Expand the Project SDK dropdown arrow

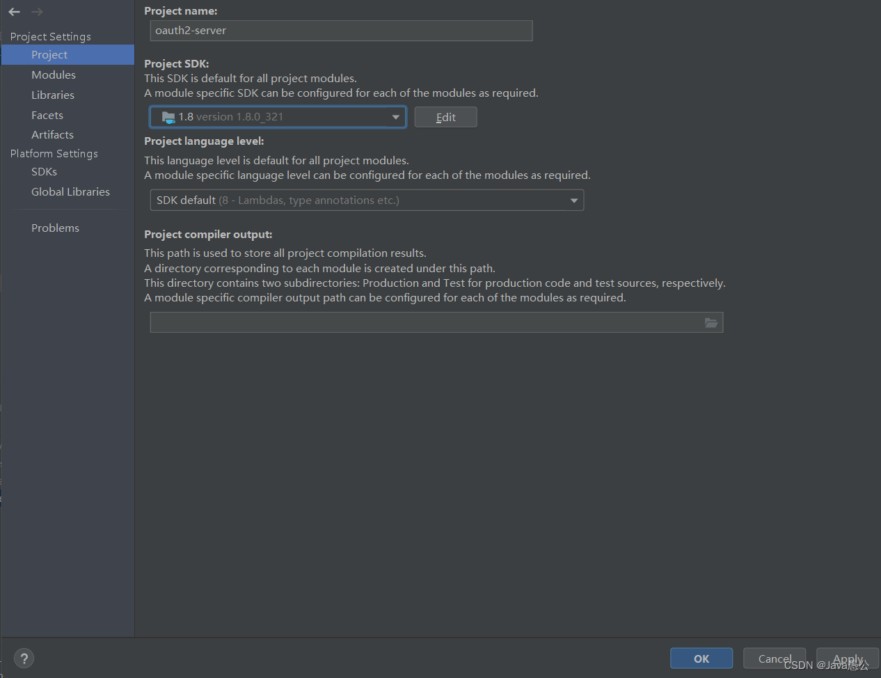(395, 117)
